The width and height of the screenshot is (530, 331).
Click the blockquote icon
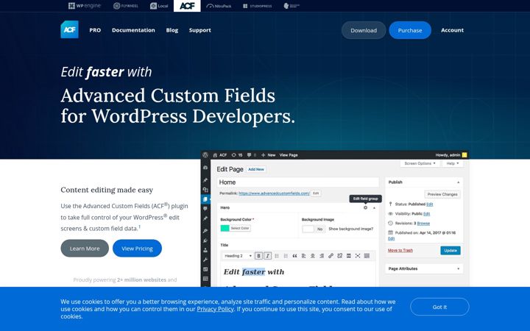(x=294, y=256)
